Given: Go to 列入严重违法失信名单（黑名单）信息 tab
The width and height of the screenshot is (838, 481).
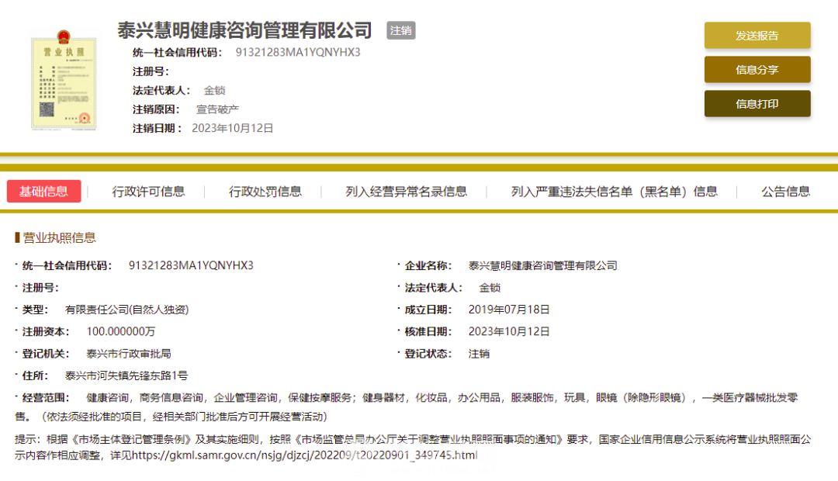Looking at the screenshot, I should pos(614,192).
